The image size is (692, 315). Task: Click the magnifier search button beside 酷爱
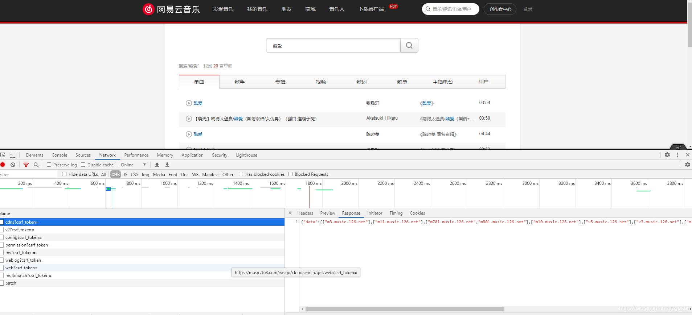[409, 45]
